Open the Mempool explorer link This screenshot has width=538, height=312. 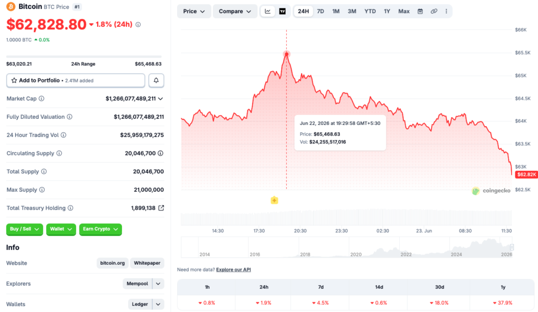(137, 284)
